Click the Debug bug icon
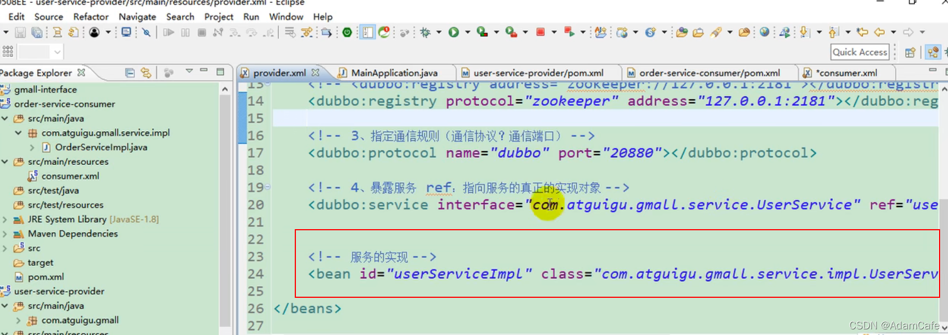The image size is (948, 335). (426, 33)
